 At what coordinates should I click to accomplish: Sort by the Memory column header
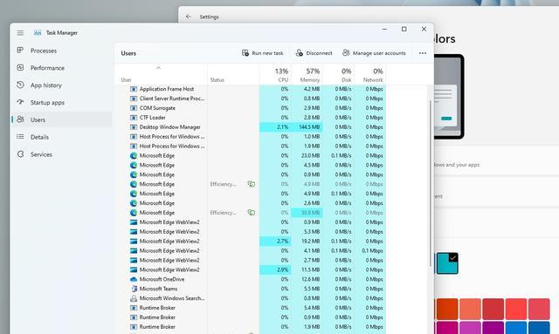click(x=307, y=75)
